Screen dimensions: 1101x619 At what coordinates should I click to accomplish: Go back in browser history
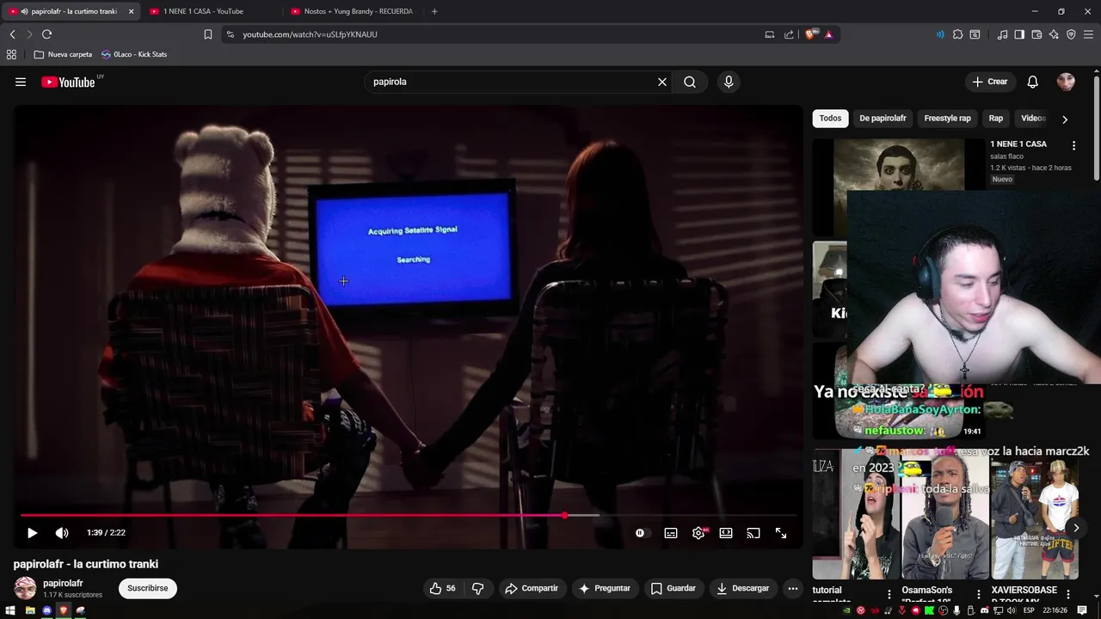[13, 34]
